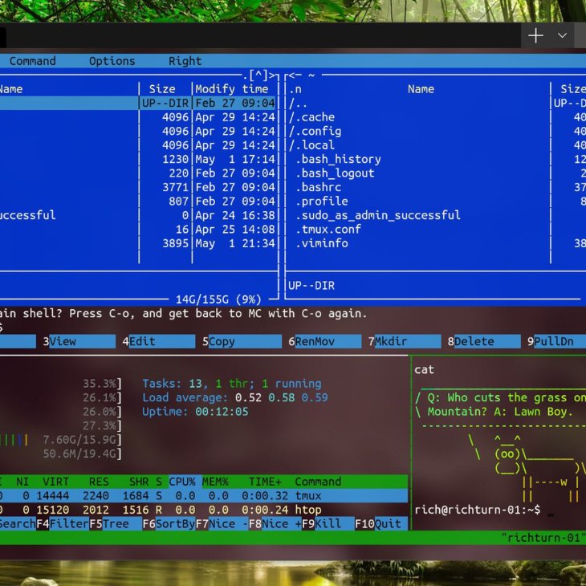Click the 35.3% CPU meter
The height and width of the screenshot is (586, 586).
coord(102,384)
